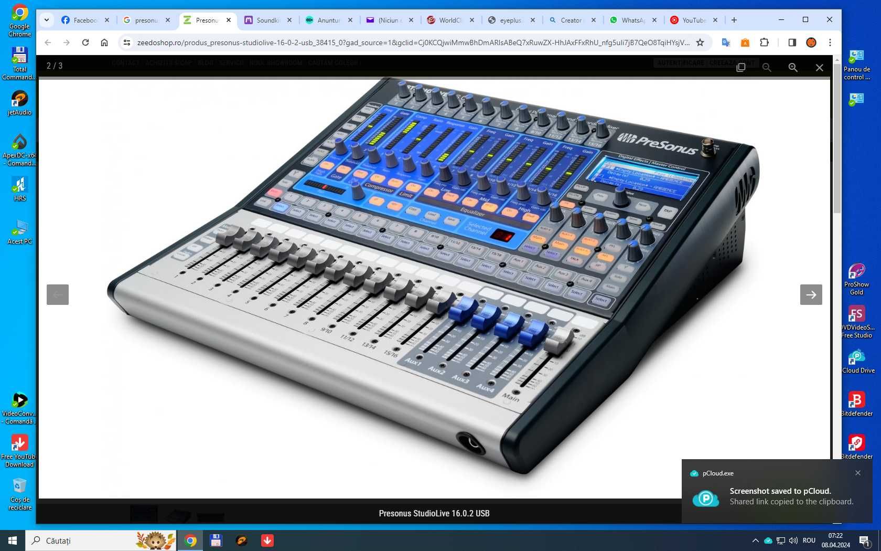Open Google Chrome desktop shortcut
This screenshot has height=551, width=881.
pyautogui.click(x=19, y=21)
